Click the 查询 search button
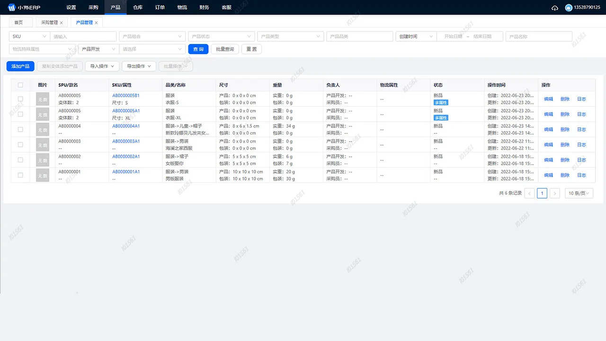 click(198, 49)
